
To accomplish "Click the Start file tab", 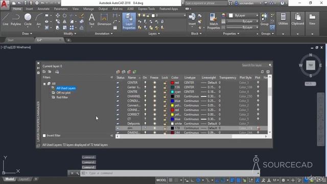I will (x=10, y=40).
